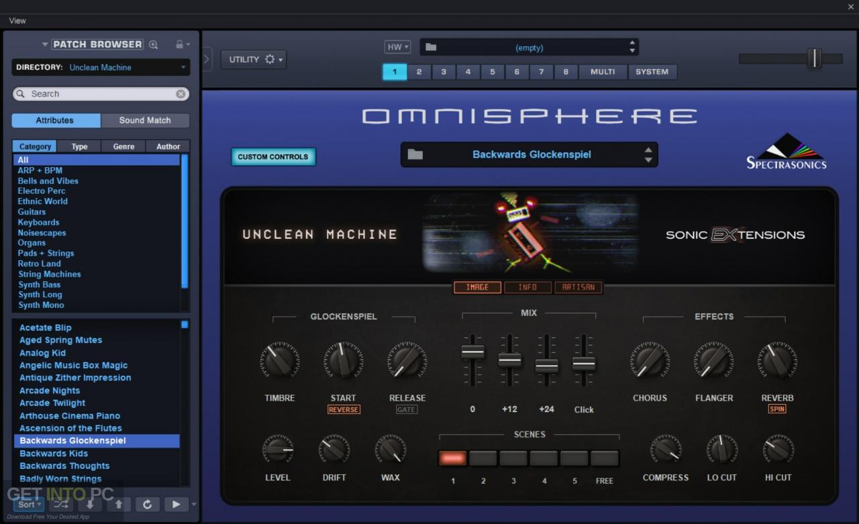Select the Genre attribute column tab
The height and width of the screenshot is (524, 859).
point(123,146)
